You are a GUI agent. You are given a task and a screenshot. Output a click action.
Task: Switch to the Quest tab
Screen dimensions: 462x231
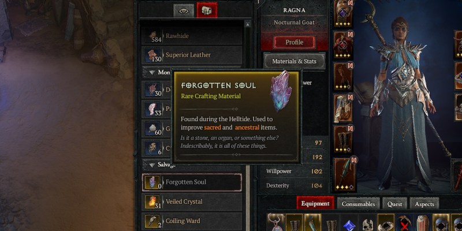(394, 204)
